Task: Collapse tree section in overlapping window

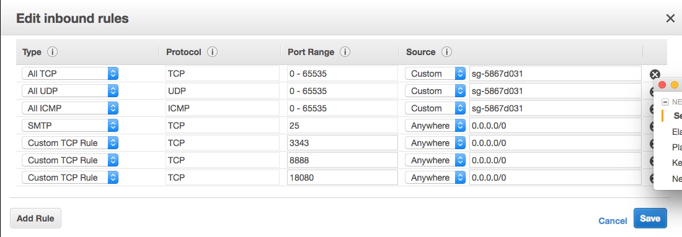Action: click(665, 103)
